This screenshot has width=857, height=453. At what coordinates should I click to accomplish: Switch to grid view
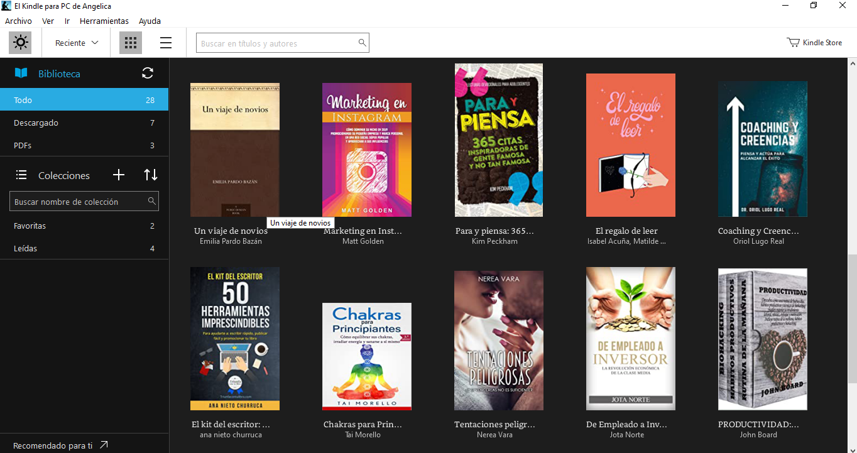coord(131,43)
